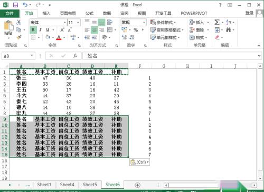Click Format cells button
The width and height of the screenshot is (264, 192).
click(199, 37)
